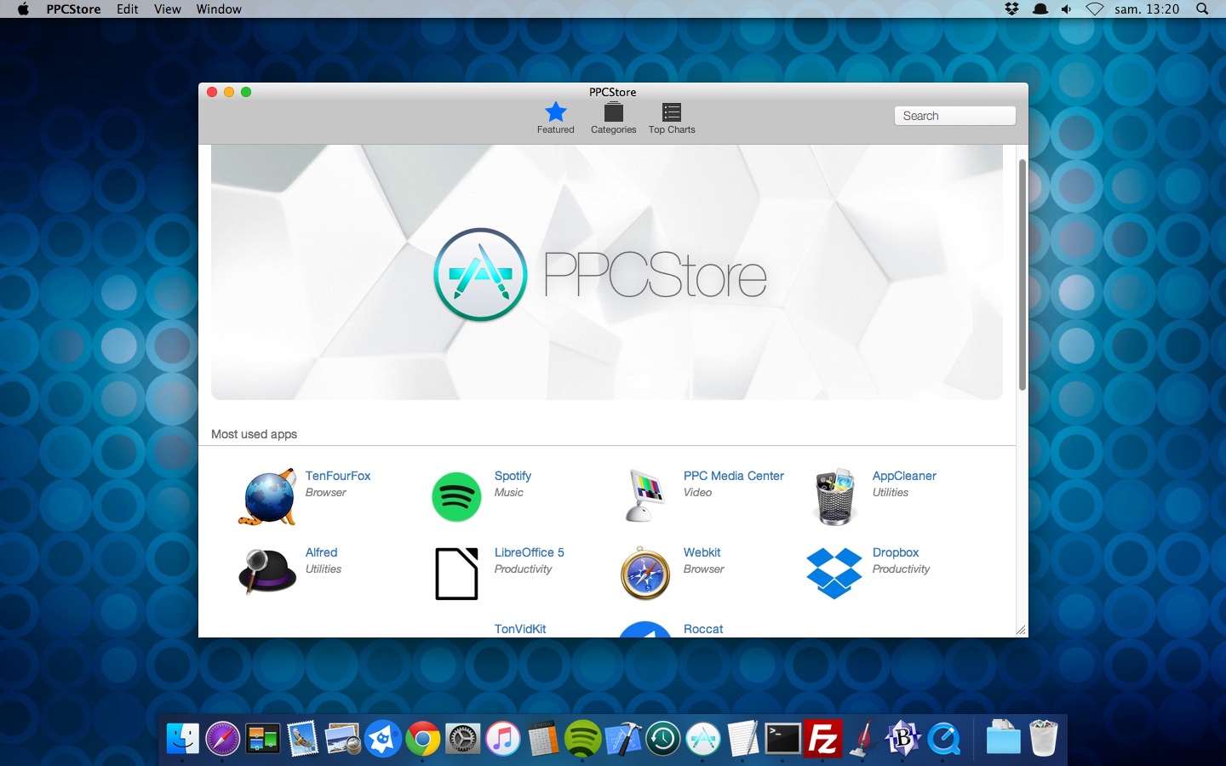
Task: Click the Dropbox box icon in the app list
Action: [834, 574]
